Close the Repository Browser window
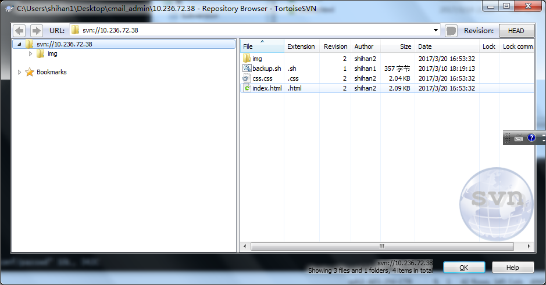Viewport: 546px width, 285px height. [528, 6]
